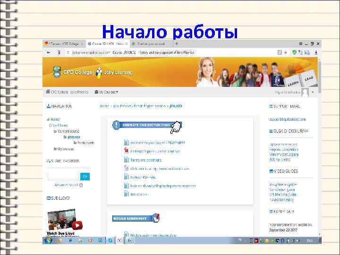
Task: Click the Request completion link
Action: click(284, 149)
